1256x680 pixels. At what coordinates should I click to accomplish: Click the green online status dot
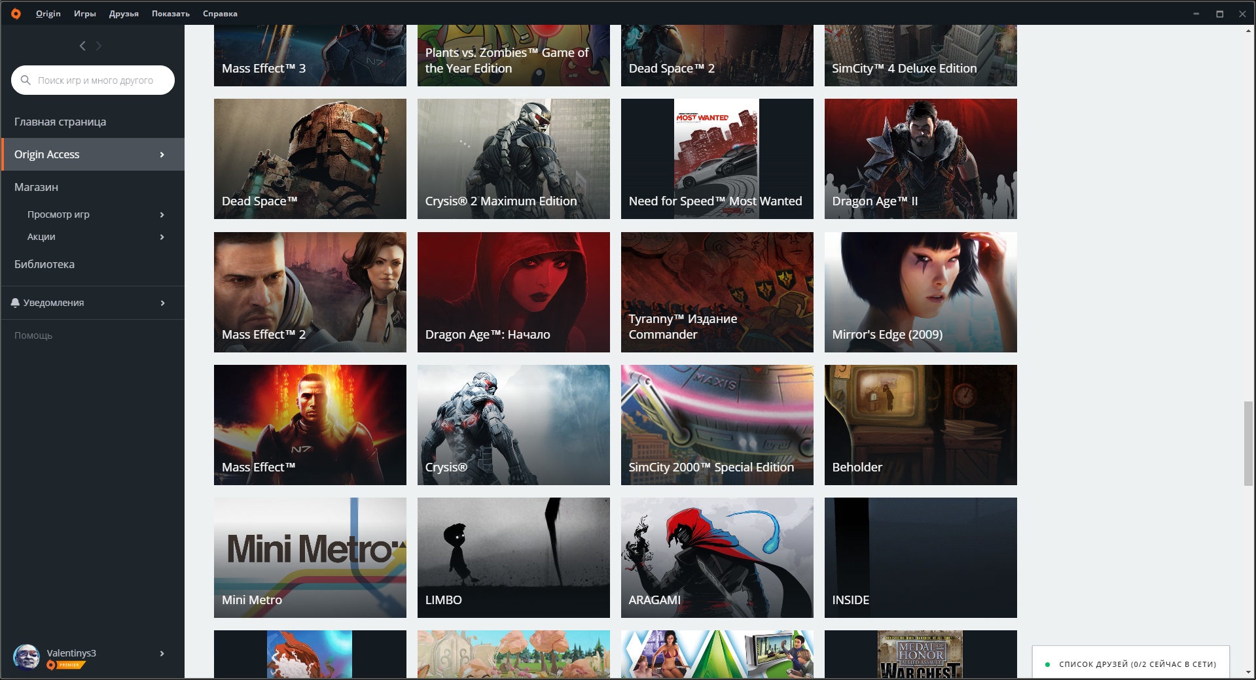[x=1047, y=664]
